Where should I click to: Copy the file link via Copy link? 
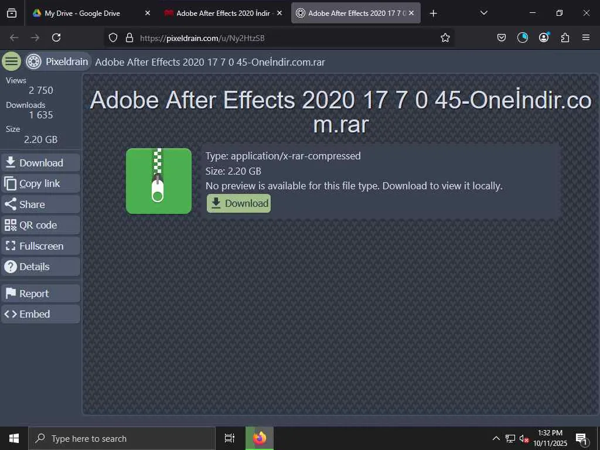click(41, 183)
